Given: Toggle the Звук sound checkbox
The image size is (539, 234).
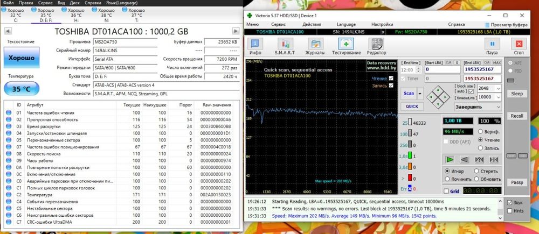Looking at the screenshot, I should tap(509, 202).
